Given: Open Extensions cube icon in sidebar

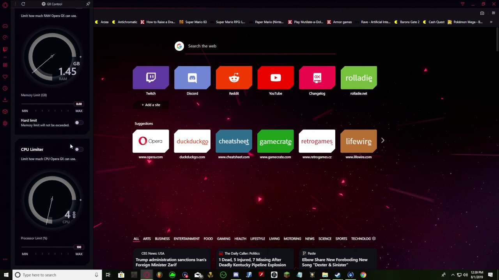Looking at the screenshot, I should [5, 112].
